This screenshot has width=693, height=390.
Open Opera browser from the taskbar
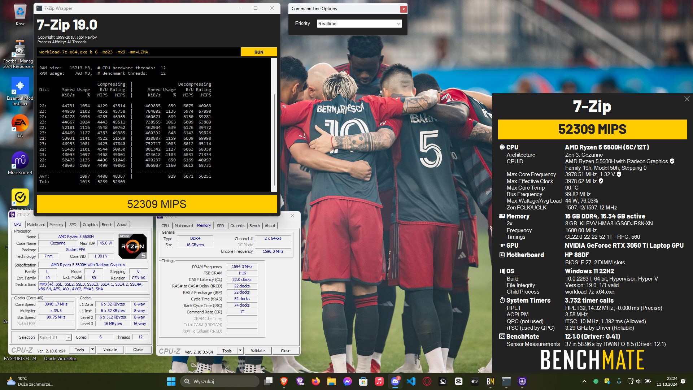[x=427, y=381]
